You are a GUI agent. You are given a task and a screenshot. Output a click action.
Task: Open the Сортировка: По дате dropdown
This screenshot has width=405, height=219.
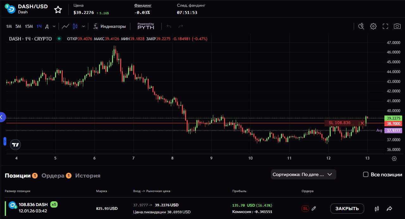[x=303, y=174]
